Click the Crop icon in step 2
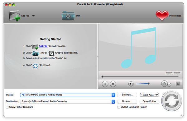 click(51, 54)
